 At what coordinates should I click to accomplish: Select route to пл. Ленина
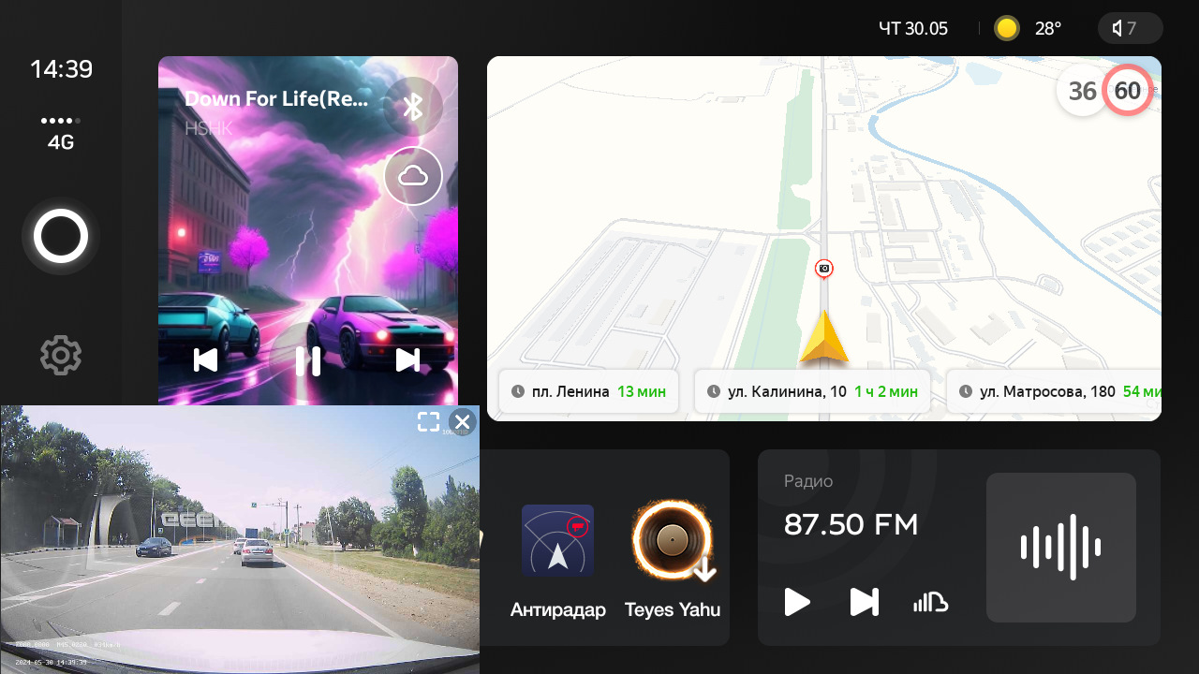click(x=588, y=391)
